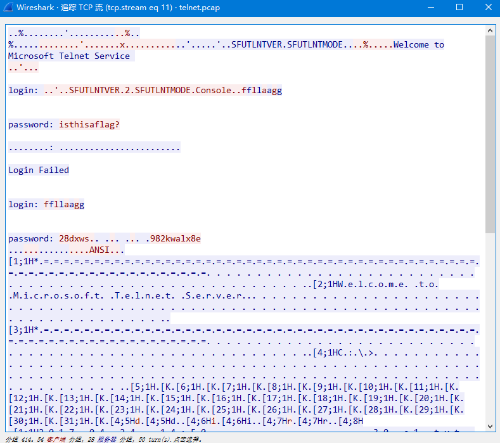Click '.M.i.c.r.o.s.o.f.t. .T.e.l.n.e.t.' line
Screen dimensions: 500x443
tap(91, 296)
